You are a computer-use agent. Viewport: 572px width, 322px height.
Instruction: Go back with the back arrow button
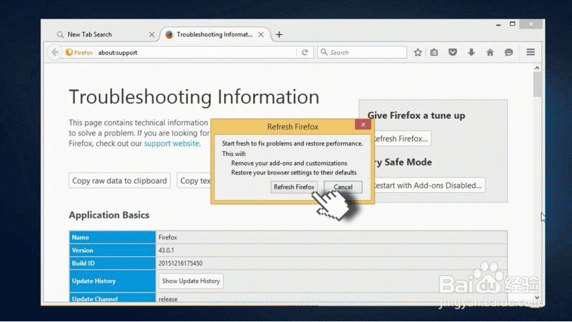click(55, 52)
